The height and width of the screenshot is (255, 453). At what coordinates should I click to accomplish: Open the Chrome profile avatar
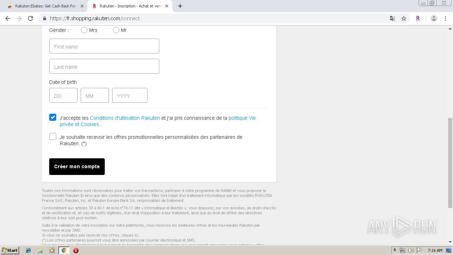[434, 18]
